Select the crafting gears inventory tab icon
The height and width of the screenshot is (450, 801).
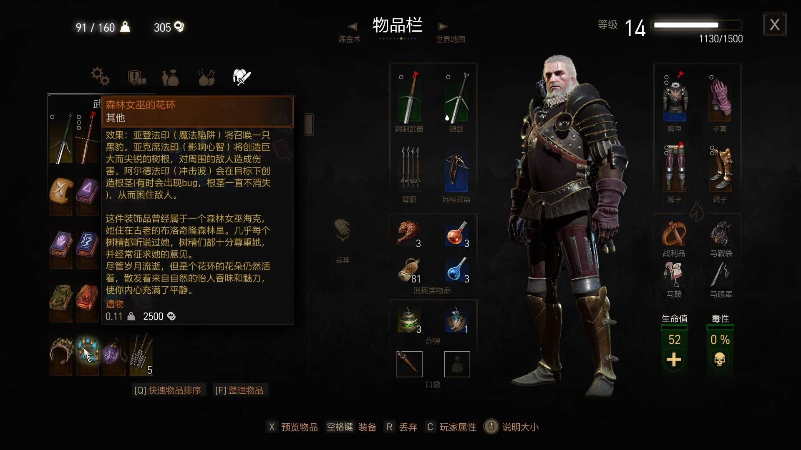point(101,76)
